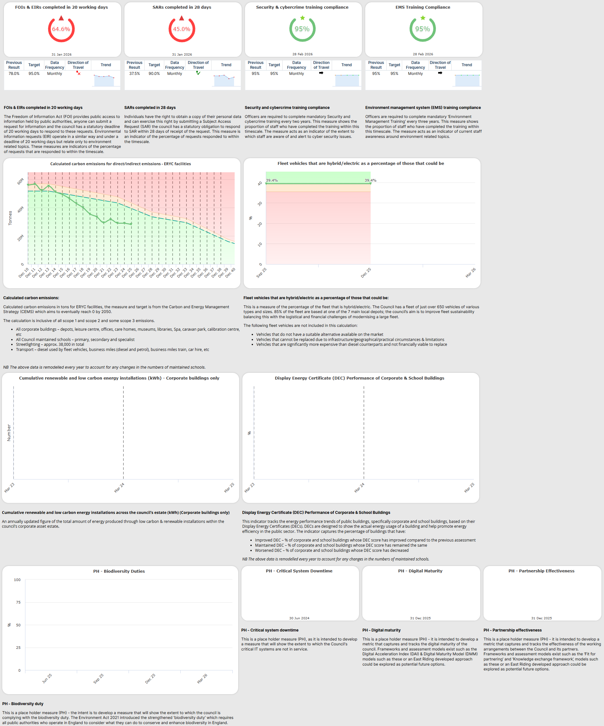Click the red cross Direction of Travel icon for FOIs
The image size is (604, 726).
78,73
